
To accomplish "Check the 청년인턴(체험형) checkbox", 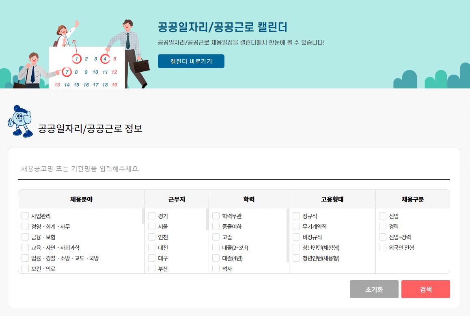I will pos(296,247).
